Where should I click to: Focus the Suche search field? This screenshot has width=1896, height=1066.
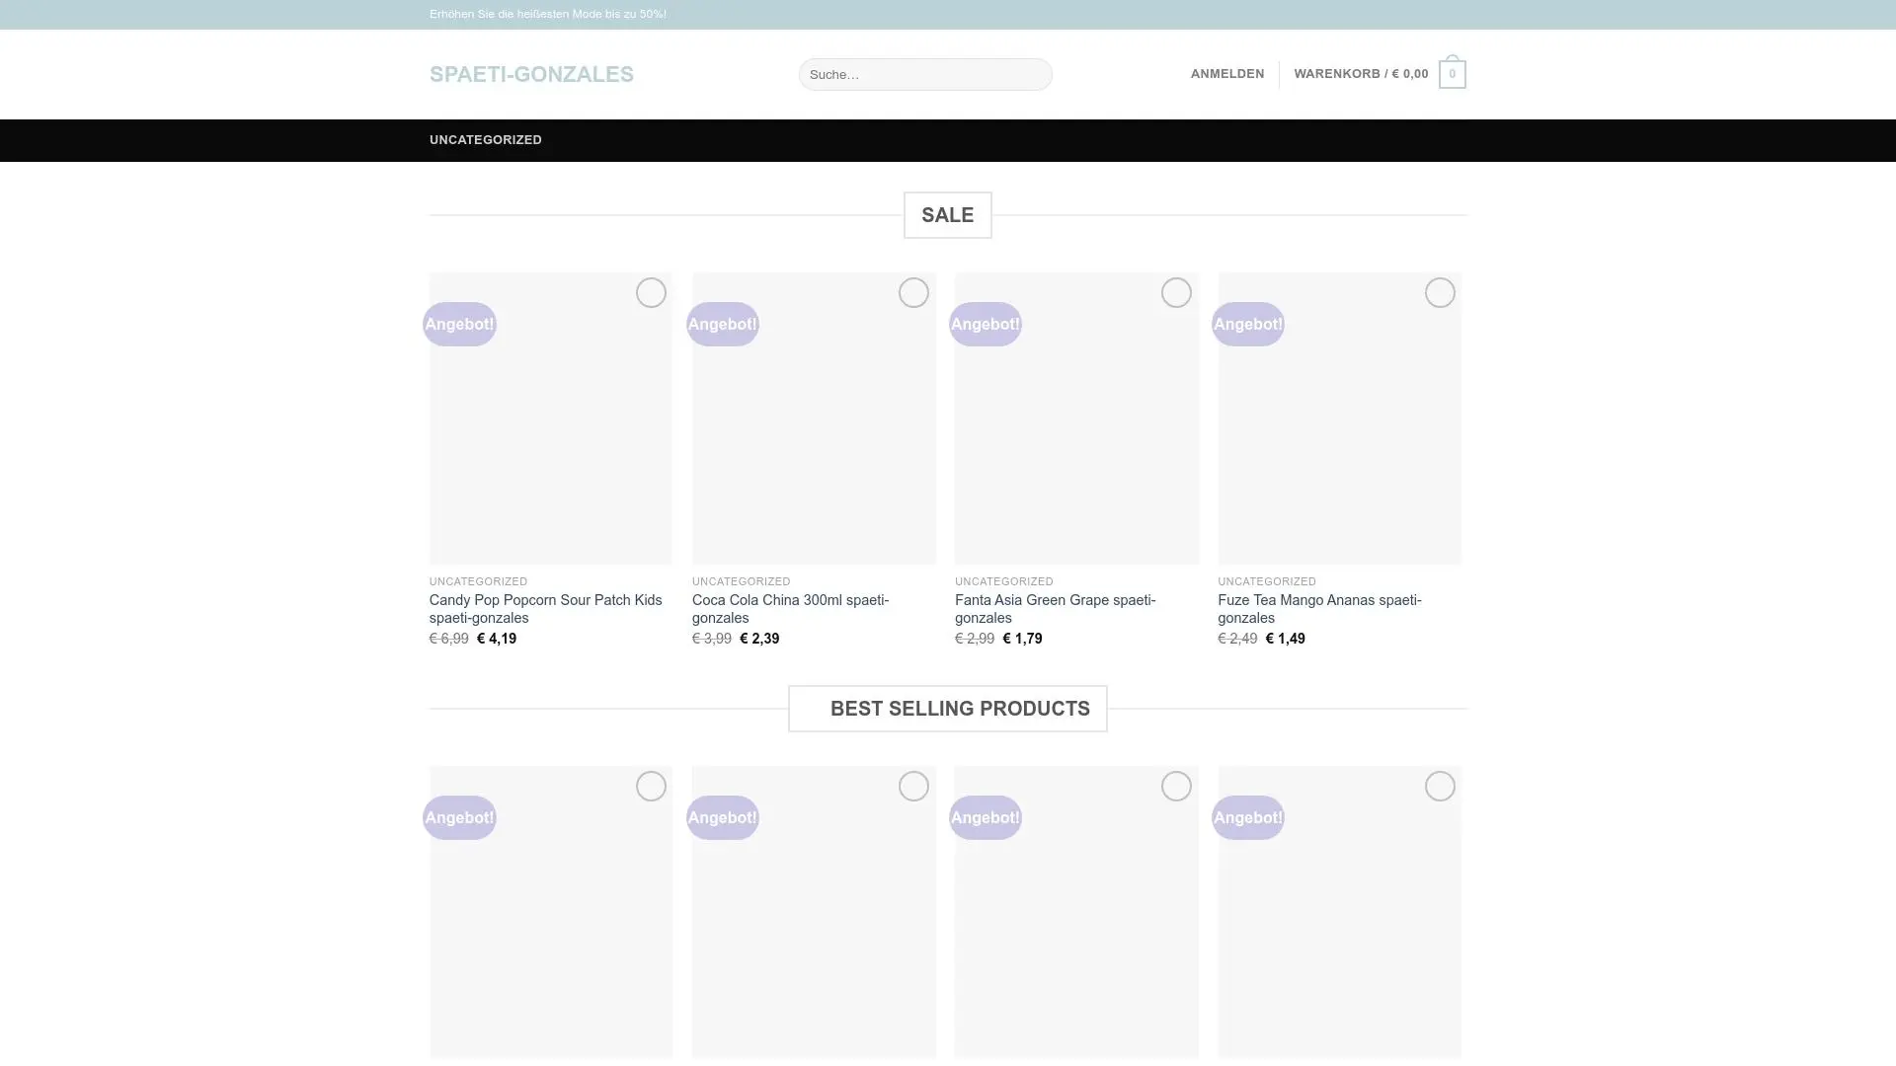click(924, 75)
